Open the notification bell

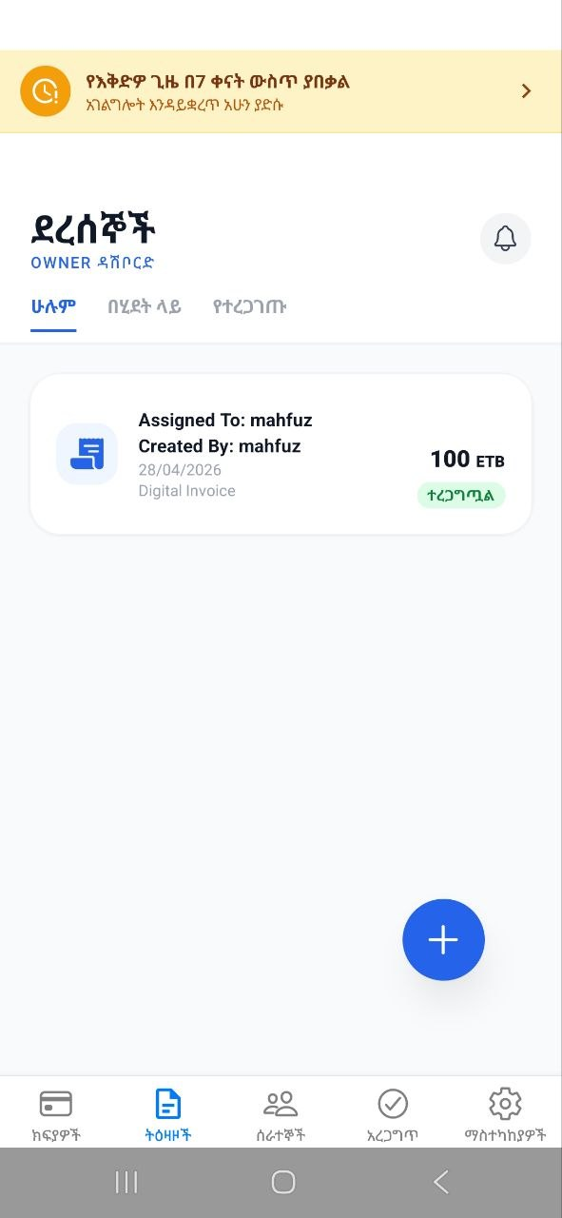[505, 239]
